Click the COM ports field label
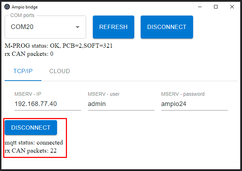Image resolution: width=242 pixels, height=171 pixels. (x=22, y=15)
